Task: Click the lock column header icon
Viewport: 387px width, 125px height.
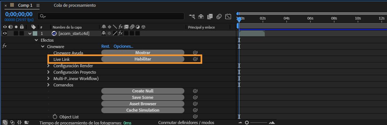Action: coord(22,27)
